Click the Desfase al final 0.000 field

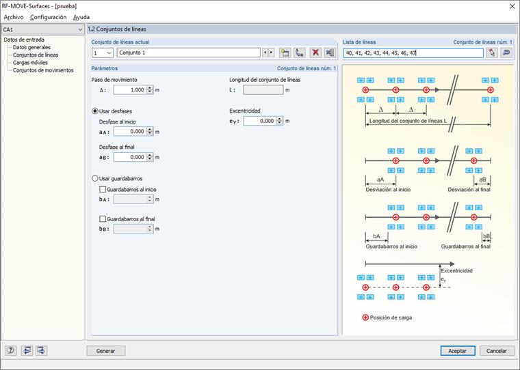(x=130, y=157)
